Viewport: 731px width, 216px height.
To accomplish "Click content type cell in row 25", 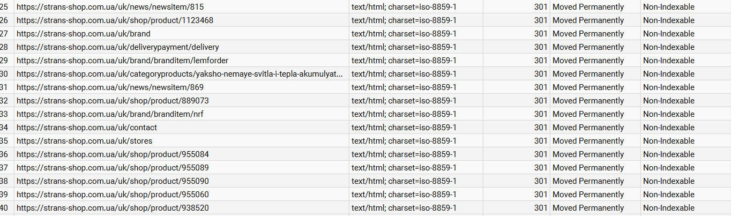I will click(x=404, y=7).
